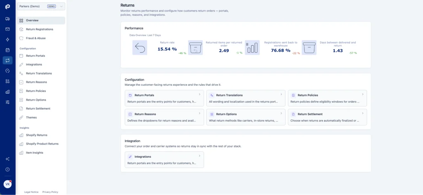Screen dimensions: 423x195
Task: Open the Return Settlement card title
Action: [310, 114]
